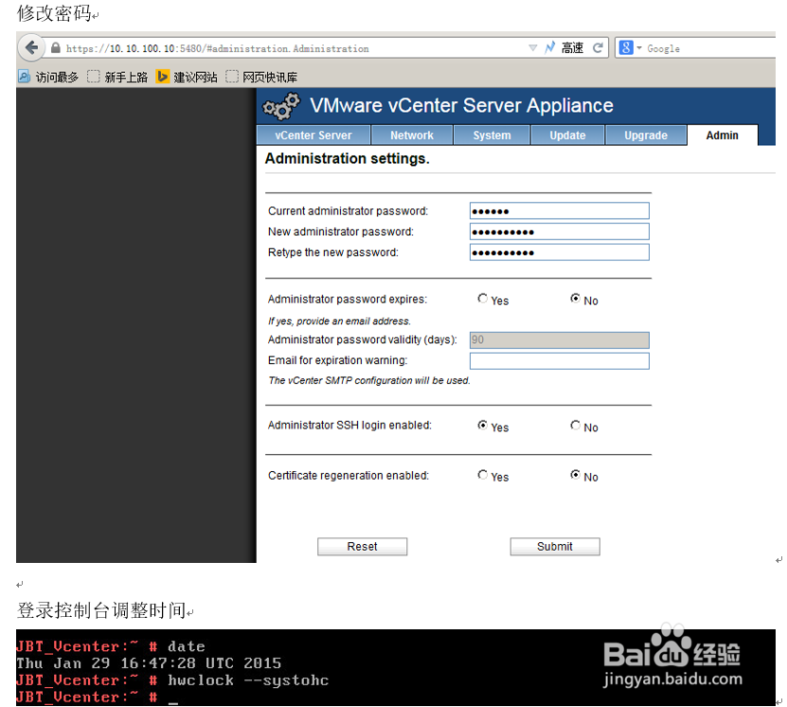Click the Submit button
The width and height of the screenshot is (787, 707).
[x=555, y=546]
